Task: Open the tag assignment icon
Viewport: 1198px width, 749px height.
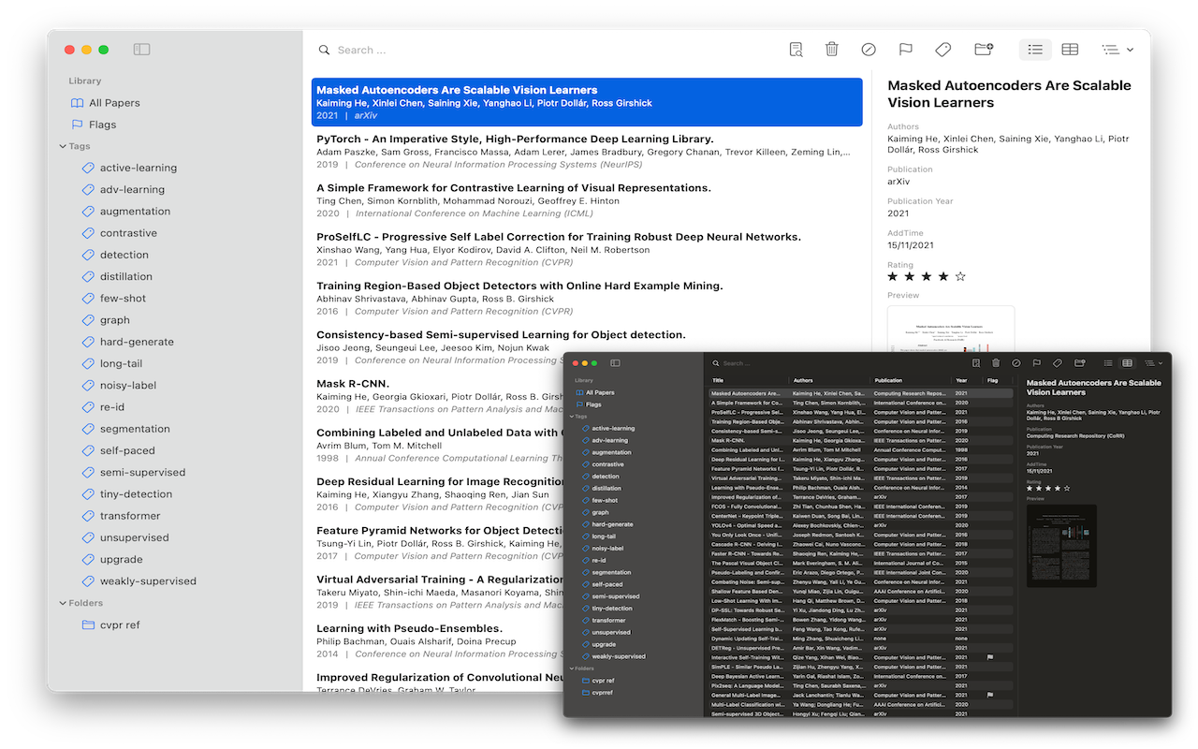Action: coord(942,49)
